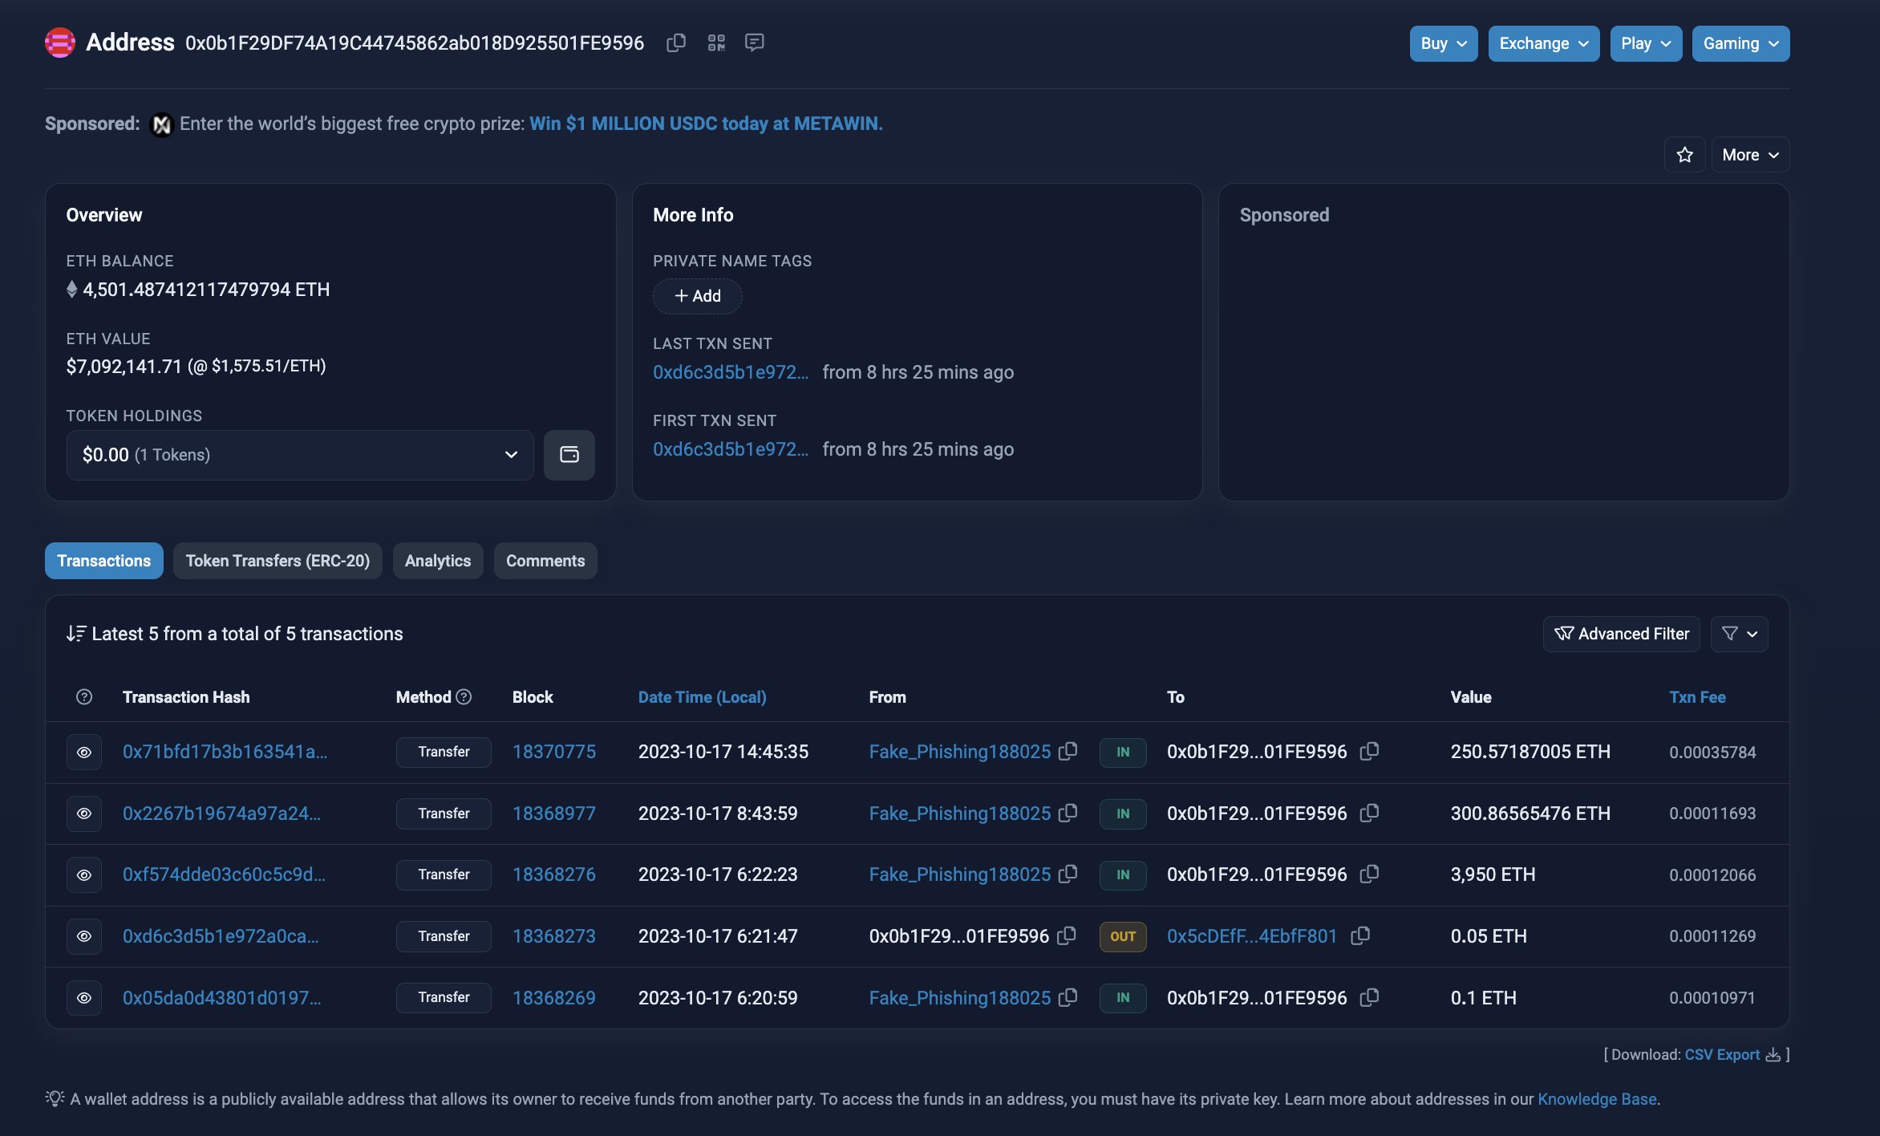The width and height of the screenshot is (1880, 1136).
Task: Open transaction 0xd6c3d5b1e972a0ca hash link
Action: click(221, 936)
